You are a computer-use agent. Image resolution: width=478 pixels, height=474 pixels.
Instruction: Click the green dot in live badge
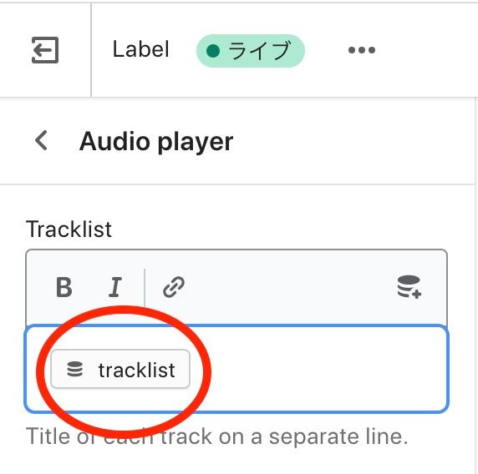click(x=213, y=51)
